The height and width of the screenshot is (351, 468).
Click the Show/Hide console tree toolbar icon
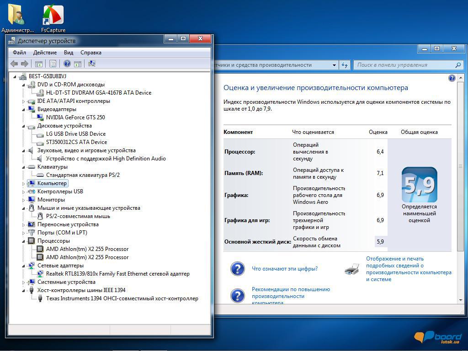[x=39, y=64]
